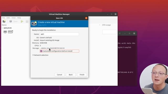Click the 'Import existing OS image' text

(x=50, y=40)
